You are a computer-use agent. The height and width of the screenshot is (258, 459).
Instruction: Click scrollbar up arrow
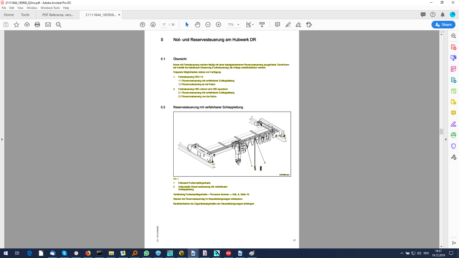click(442, 34)
